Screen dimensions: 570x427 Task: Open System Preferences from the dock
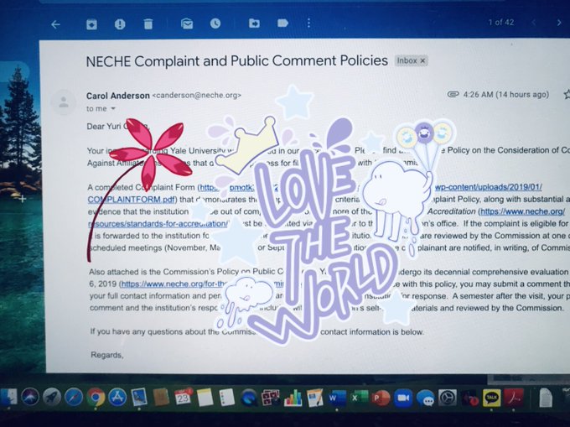[x=447, y=398]
